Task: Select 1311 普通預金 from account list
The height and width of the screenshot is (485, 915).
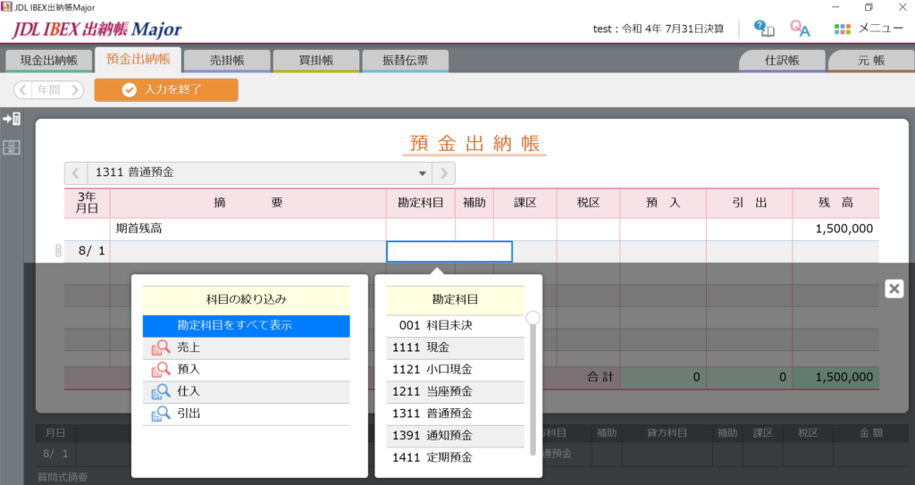Action: [x=455, y=414]
